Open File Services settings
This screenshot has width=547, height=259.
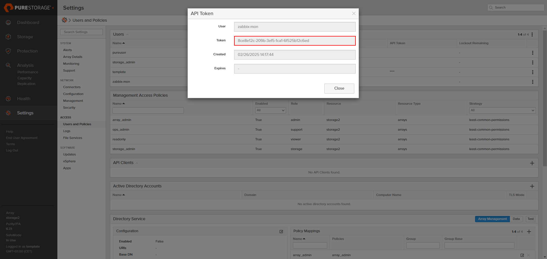tap(73, 138)
